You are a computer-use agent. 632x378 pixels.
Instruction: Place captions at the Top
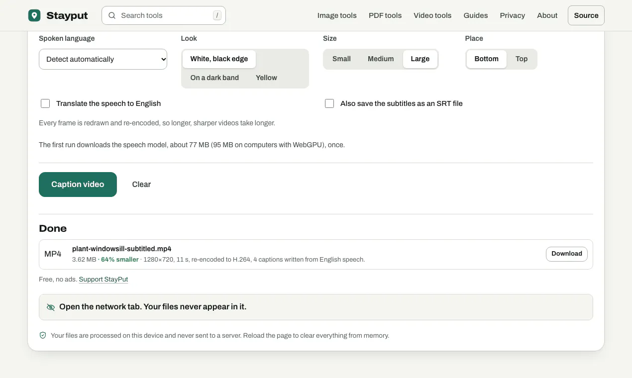point(522,59)
